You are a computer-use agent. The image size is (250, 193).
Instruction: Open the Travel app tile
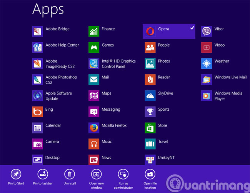coord(150,144)
